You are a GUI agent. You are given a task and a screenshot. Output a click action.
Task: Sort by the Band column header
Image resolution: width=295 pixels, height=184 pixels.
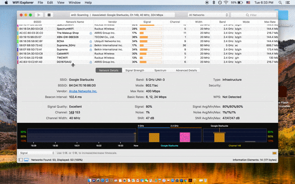222,22
